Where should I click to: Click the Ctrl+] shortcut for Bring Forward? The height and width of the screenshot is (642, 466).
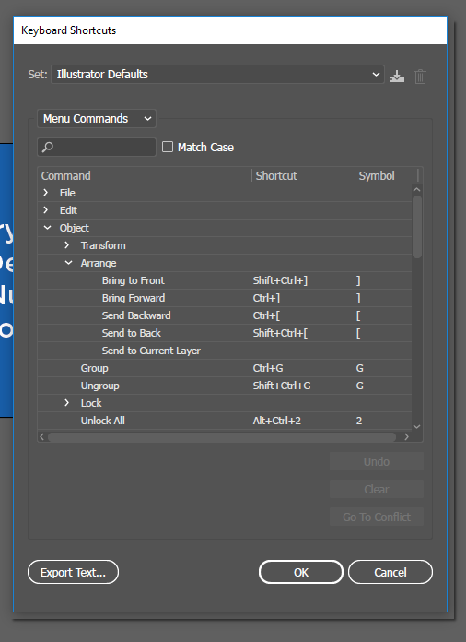(266, 298)
